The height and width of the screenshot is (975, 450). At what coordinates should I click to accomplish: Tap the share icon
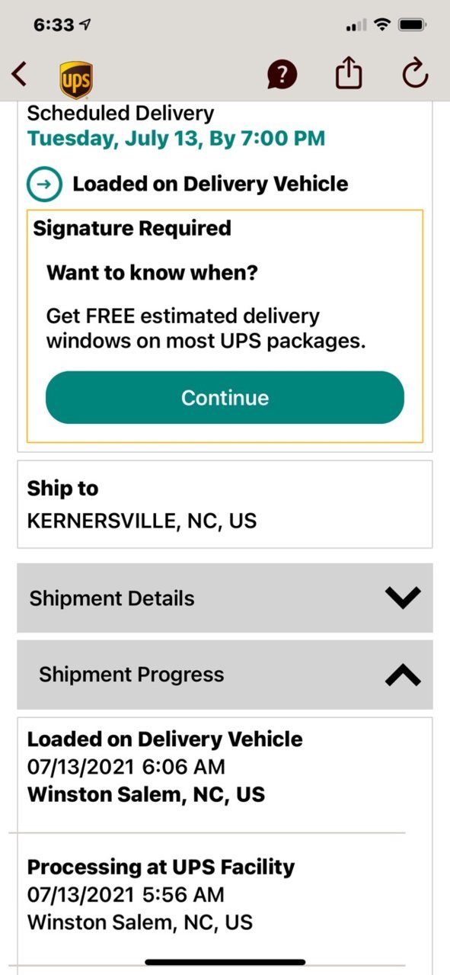click(x=349, y=73)
